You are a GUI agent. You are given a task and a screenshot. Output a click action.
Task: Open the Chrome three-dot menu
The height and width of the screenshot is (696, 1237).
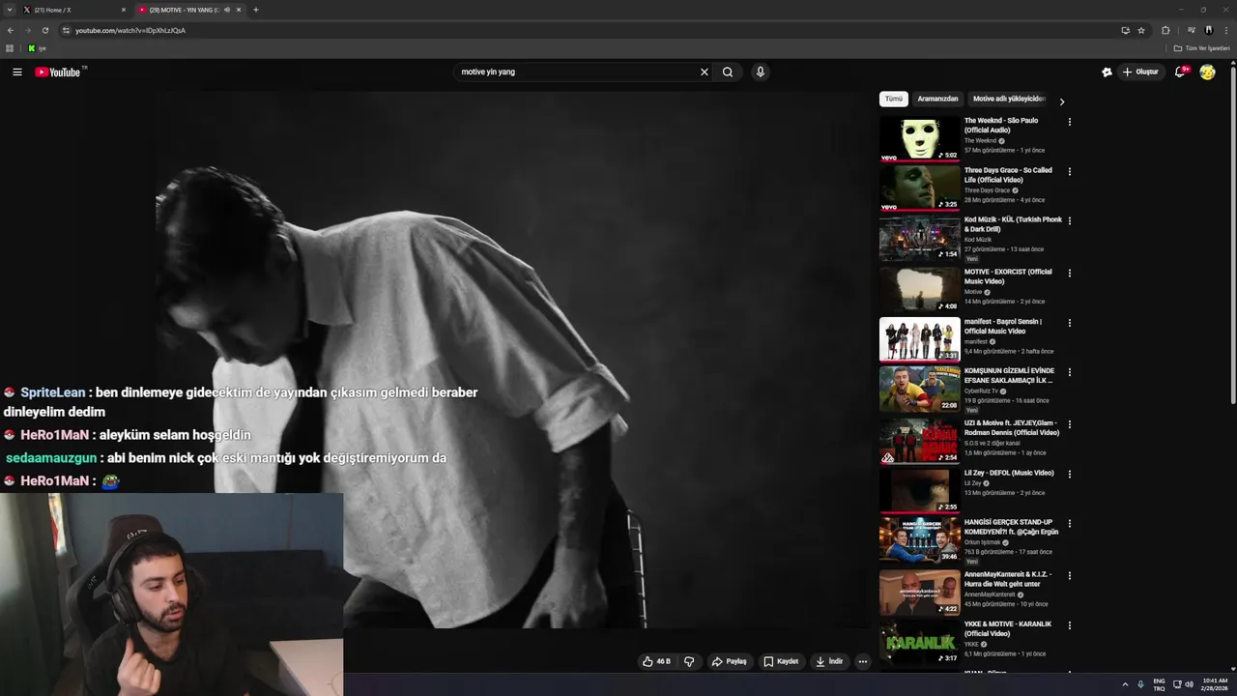click(x=1225, y=30)
